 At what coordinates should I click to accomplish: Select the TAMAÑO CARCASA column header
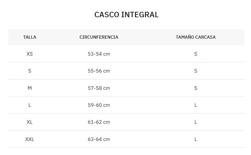[195, 37]
